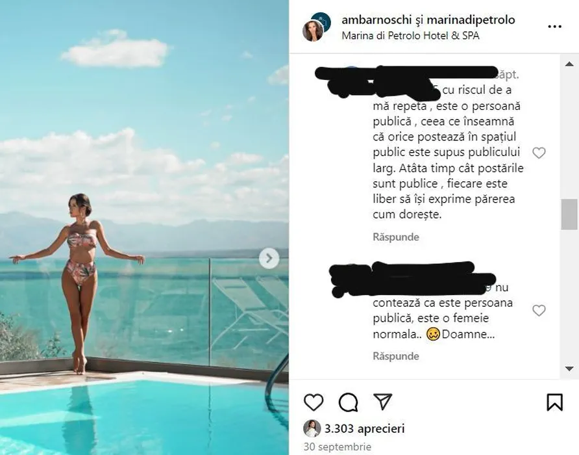Go to next photo with carousel arrow
The height and width of the screenshot is (455, 579).
(x=269, y=259)
